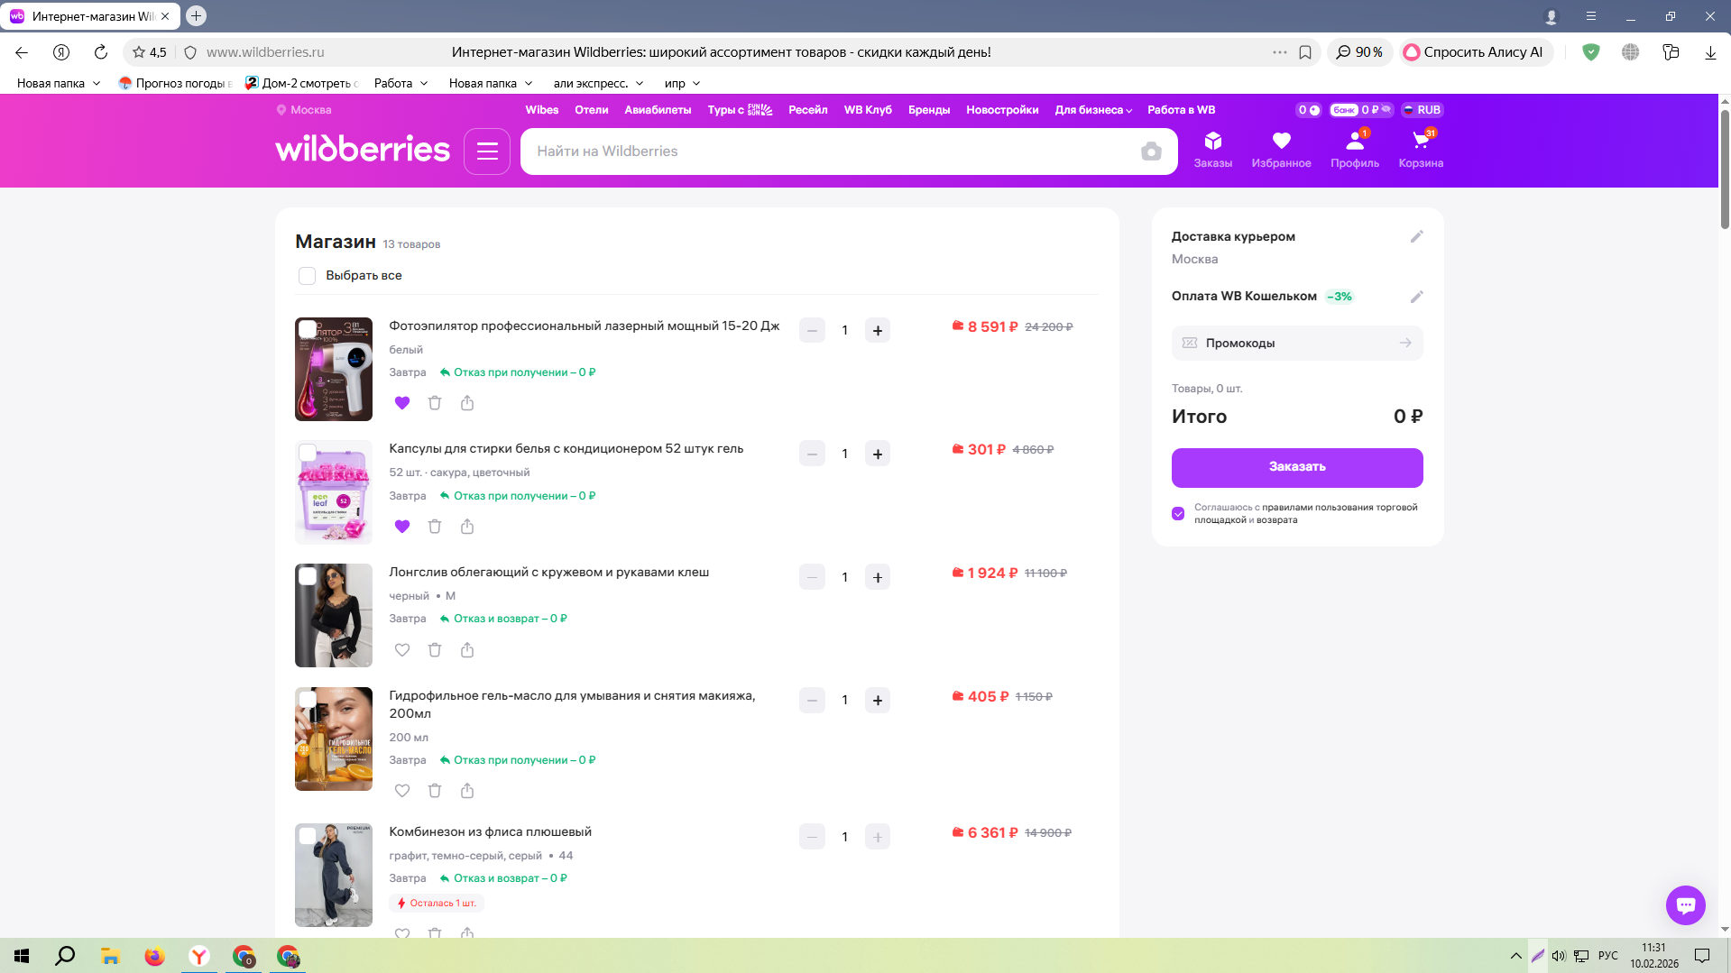Open the Корзина cart icon
The height and width of the screenshot is (973, 1731).
click(1420, 149)
